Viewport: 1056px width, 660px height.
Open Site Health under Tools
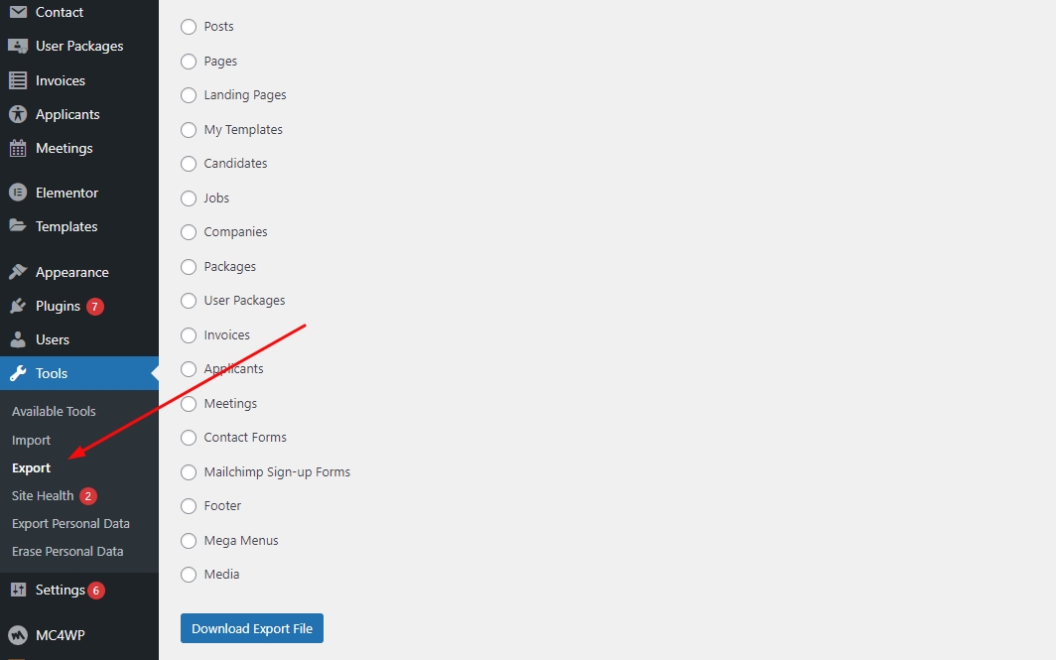43,495
